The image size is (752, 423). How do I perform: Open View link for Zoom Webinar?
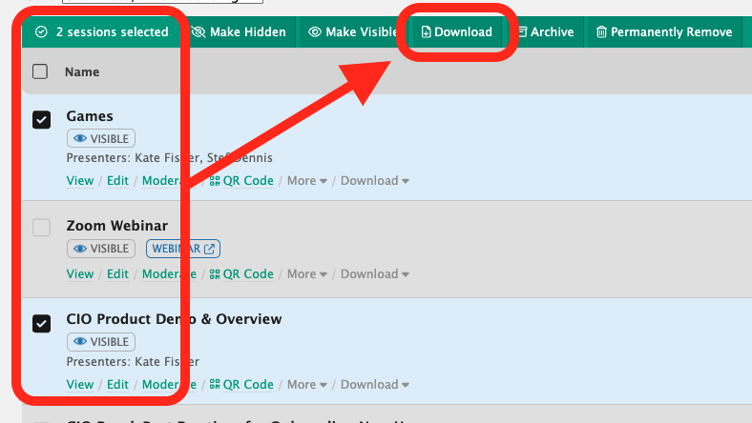point(80,274)
